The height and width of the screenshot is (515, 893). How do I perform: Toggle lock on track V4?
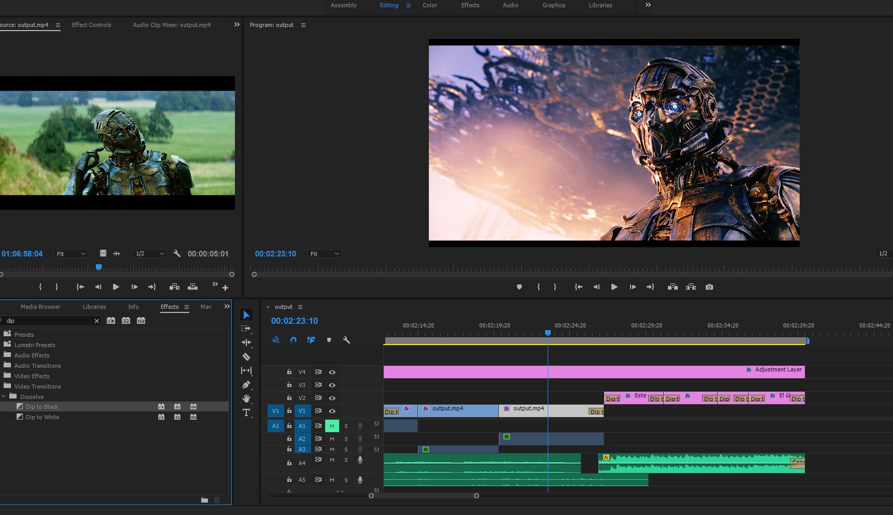coord(289,372)
